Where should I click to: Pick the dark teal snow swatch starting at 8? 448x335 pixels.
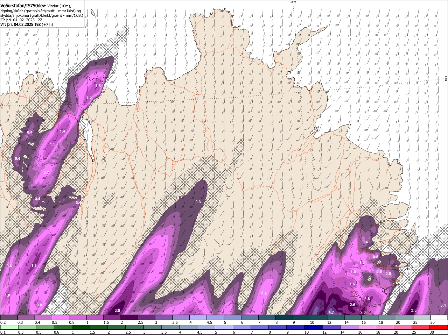(284, 318)
